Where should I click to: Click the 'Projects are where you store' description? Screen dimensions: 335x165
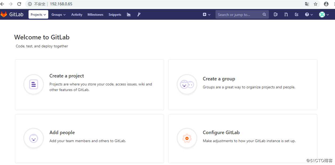coord(101,87)
